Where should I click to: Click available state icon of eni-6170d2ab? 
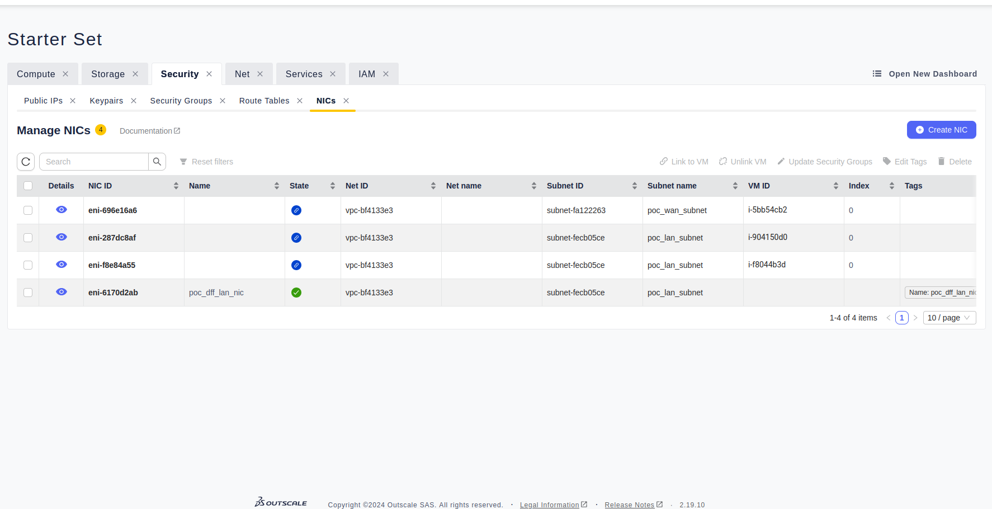(x=296, y=293)
